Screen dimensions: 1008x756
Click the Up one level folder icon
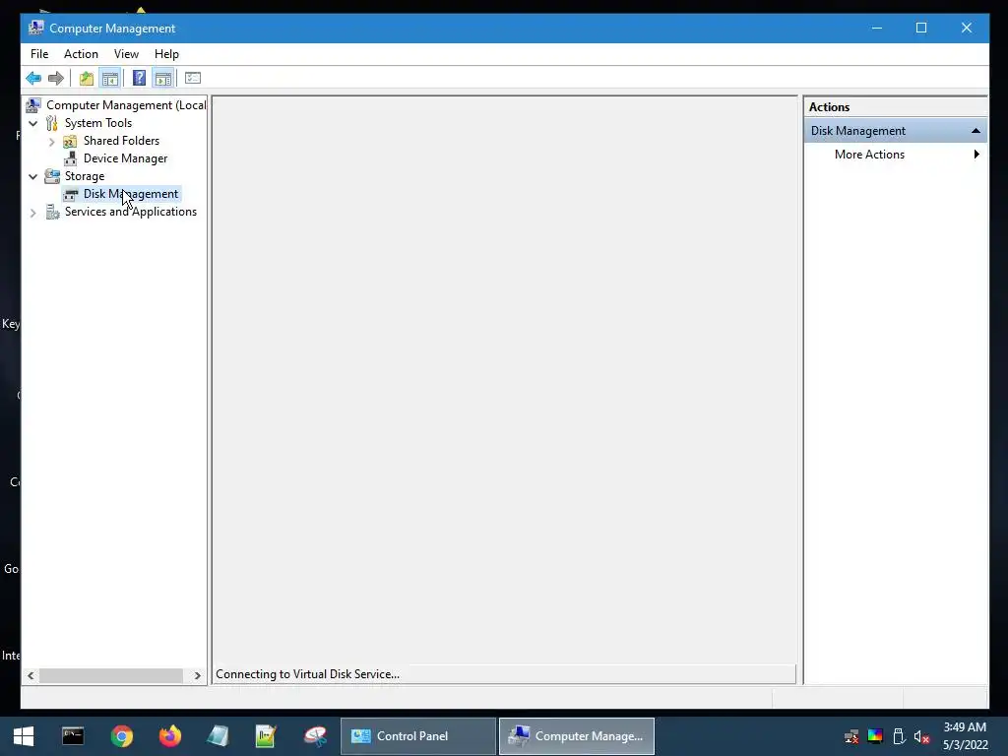pyautogui.click(x=87, y=79)
